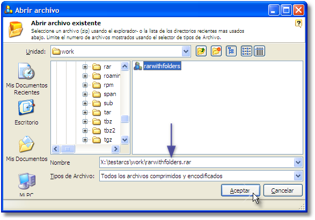Click the help question mark icon
The image size is (315, 220).
pyautogui.click(x=298, y=24)
